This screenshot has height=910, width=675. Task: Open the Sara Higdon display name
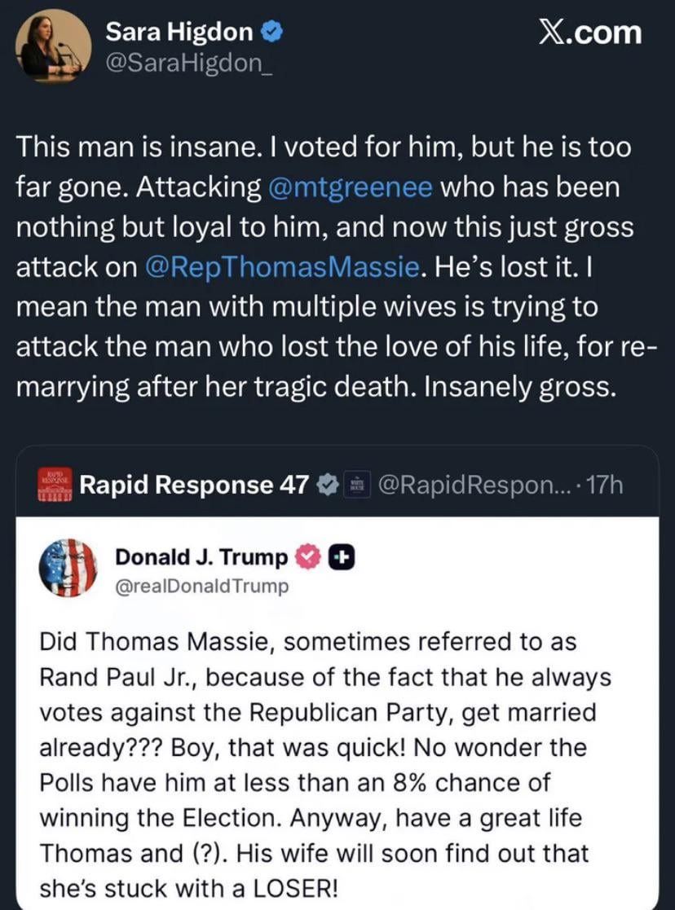click(x=179, y=33)
